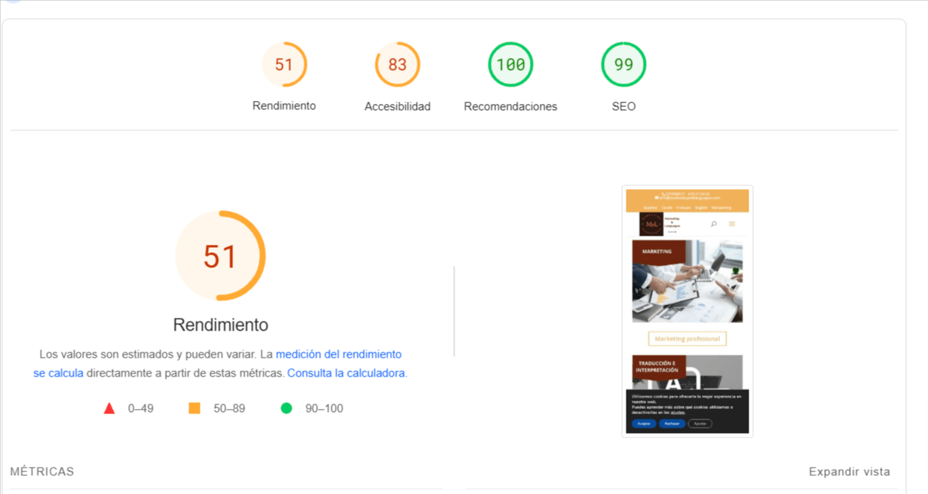
Task: Click the MÉTRICAS section heading
Action: tap(42, 471)
